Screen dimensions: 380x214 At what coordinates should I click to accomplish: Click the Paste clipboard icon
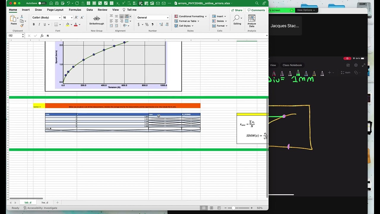(14, 19)
